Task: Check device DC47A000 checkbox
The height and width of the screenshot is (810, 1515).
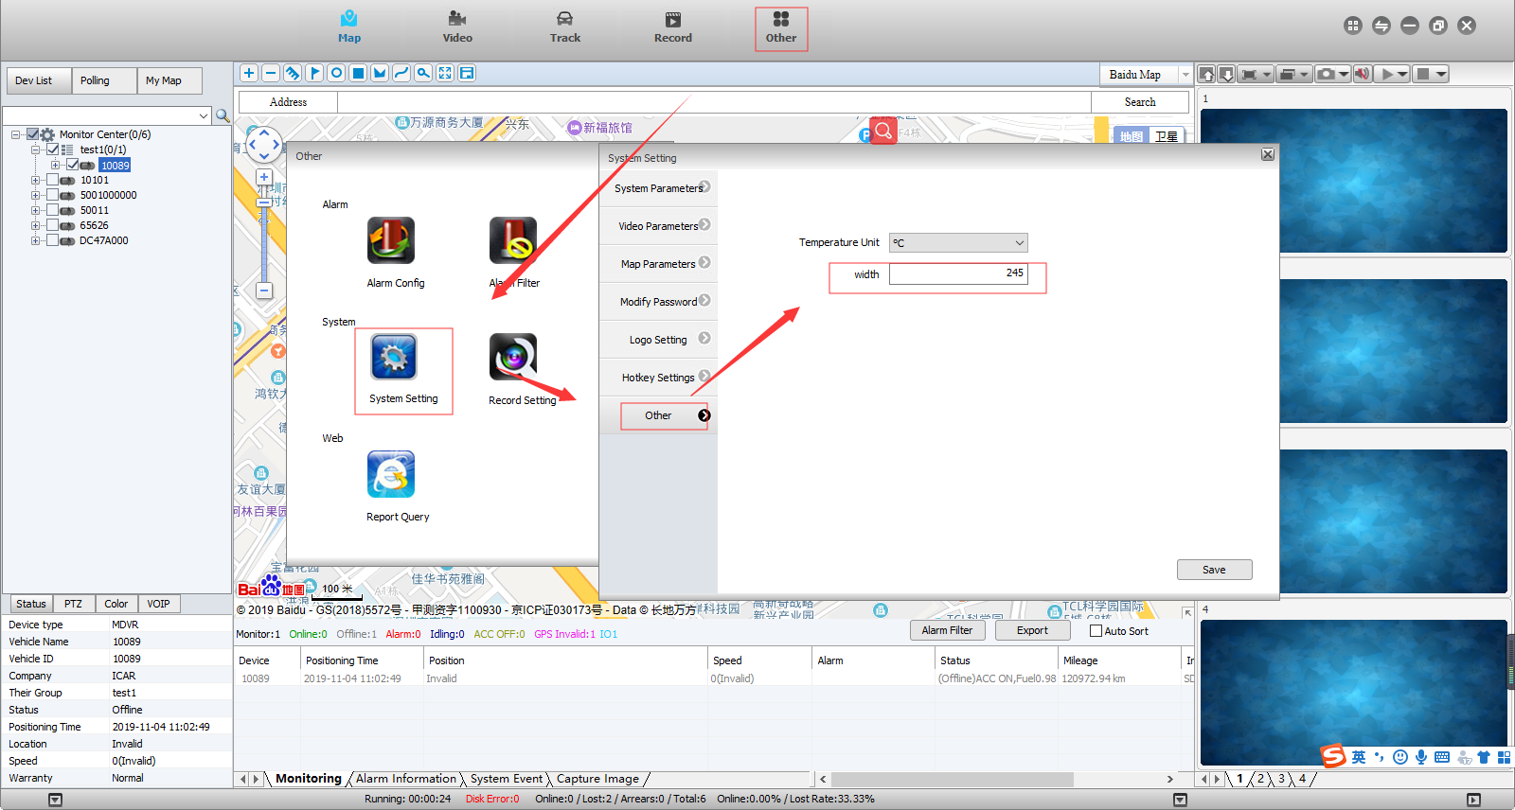Action: pos(53,240)
